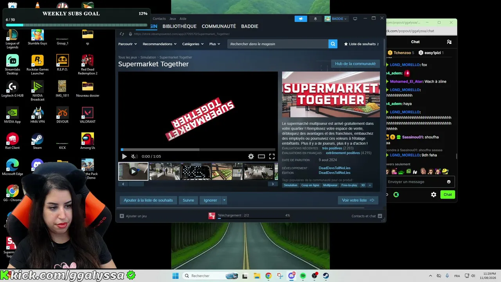Open Kick chat settings gear
The width and height of the screenshot is (501, 282).
[434, 194]
